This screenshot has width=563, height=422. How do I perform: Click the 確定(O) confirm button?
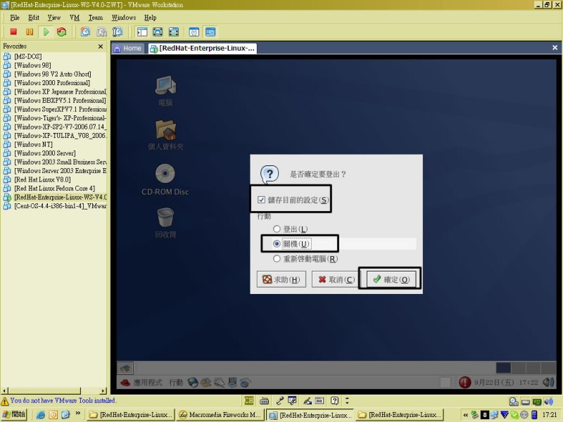point(391,279)
